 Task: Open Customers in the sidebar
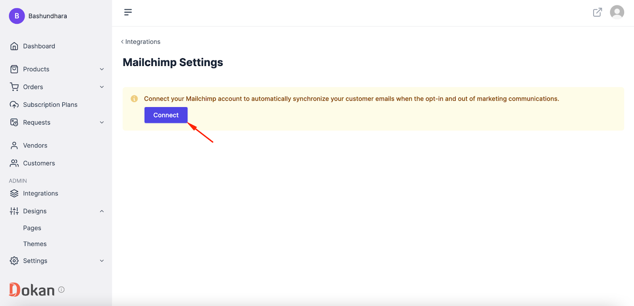(x=39, y=163)
